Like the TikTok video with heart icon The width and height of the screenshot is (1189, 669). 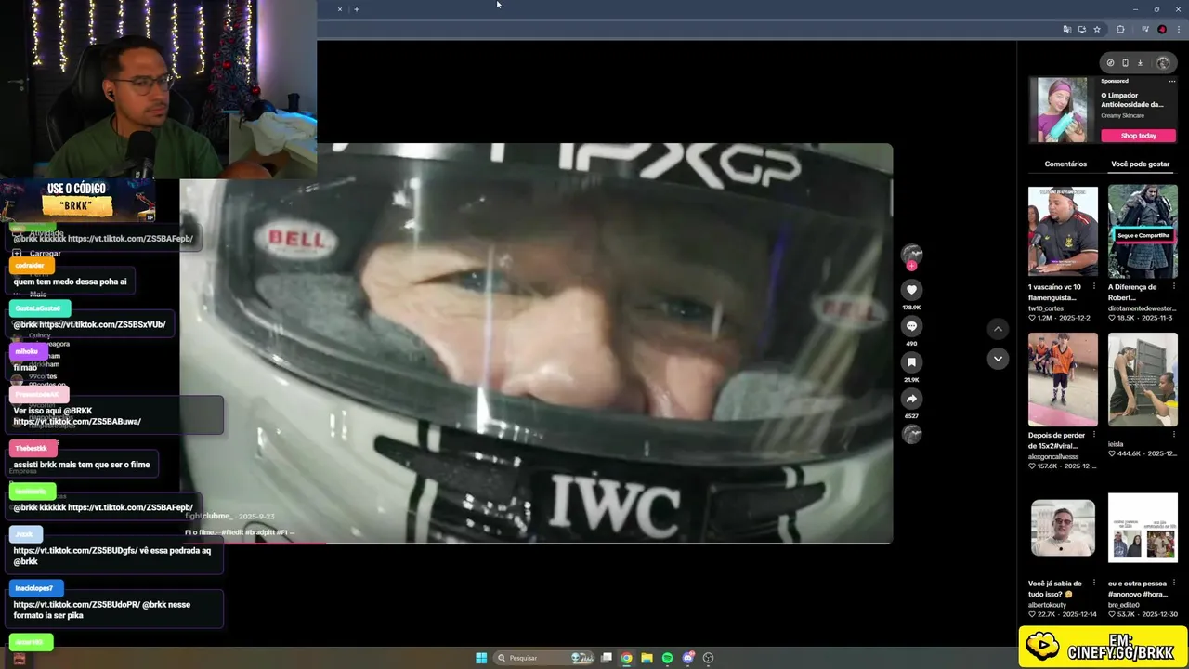pyautogui.click(x=911, y=290)
